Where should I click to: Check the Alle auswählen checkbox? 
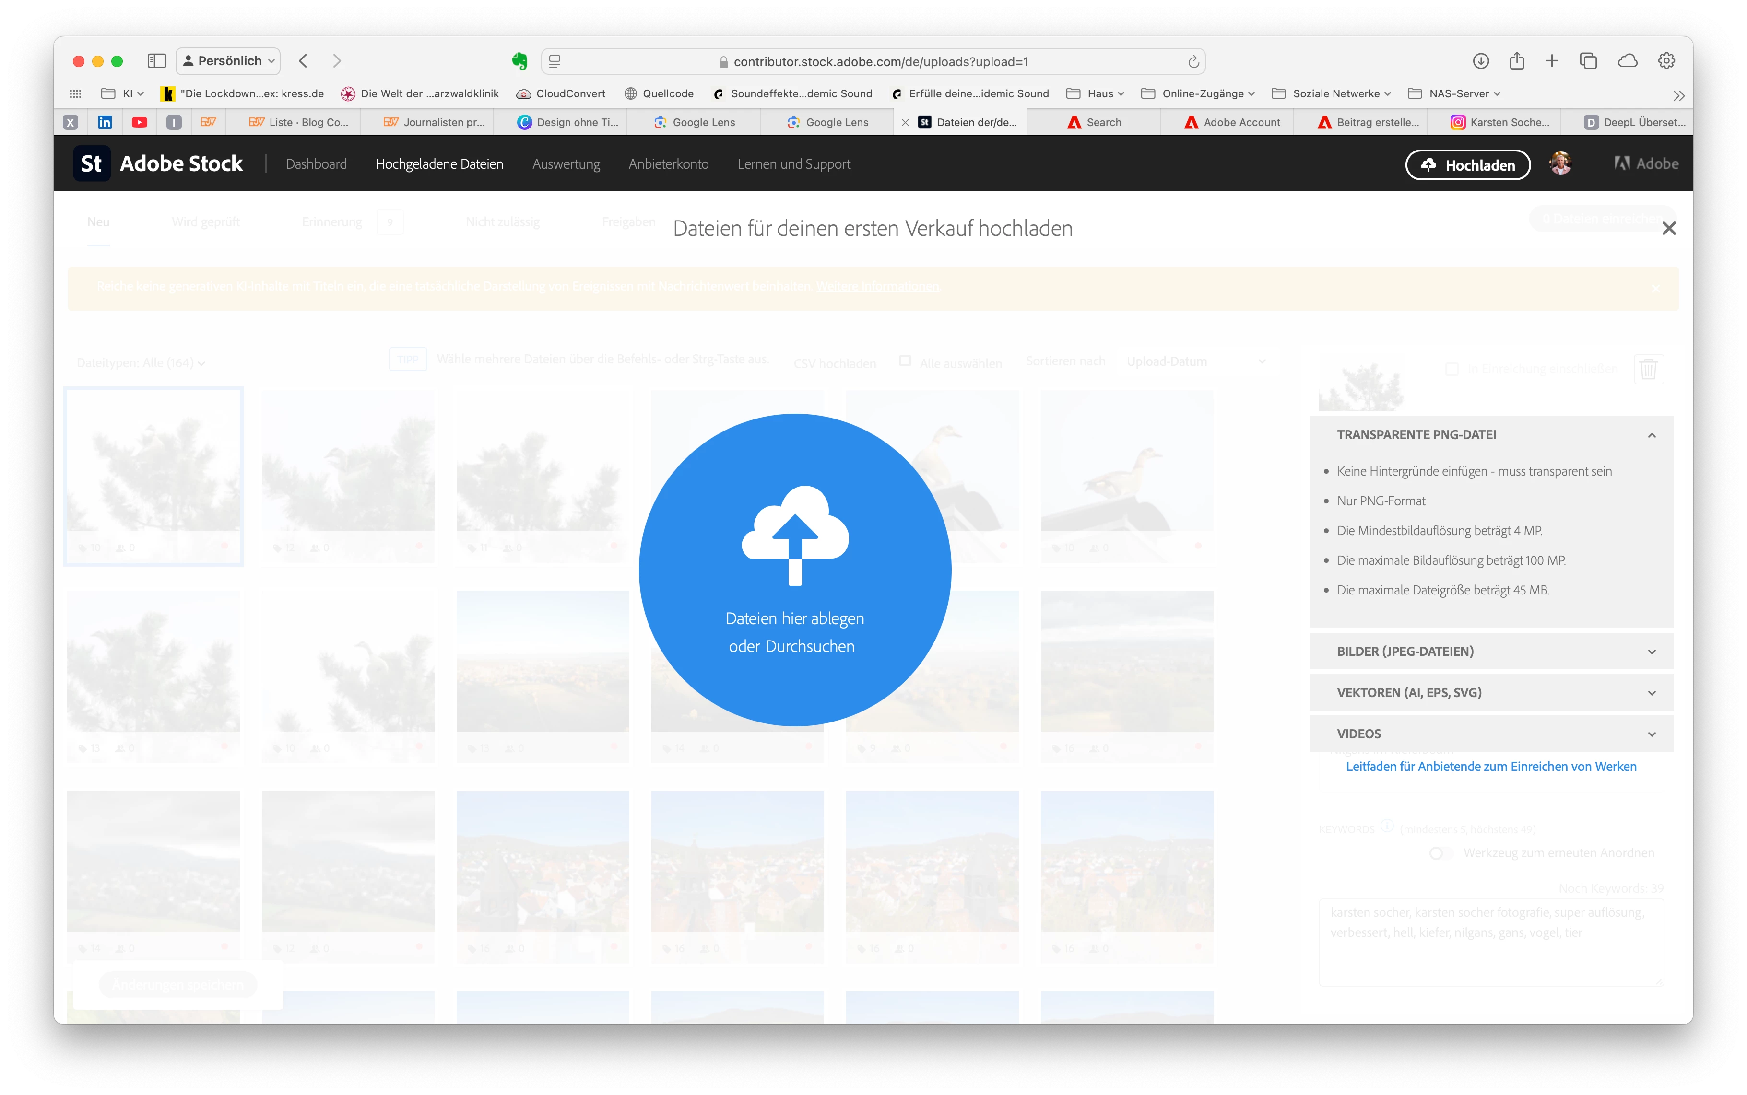pos(905,361)
